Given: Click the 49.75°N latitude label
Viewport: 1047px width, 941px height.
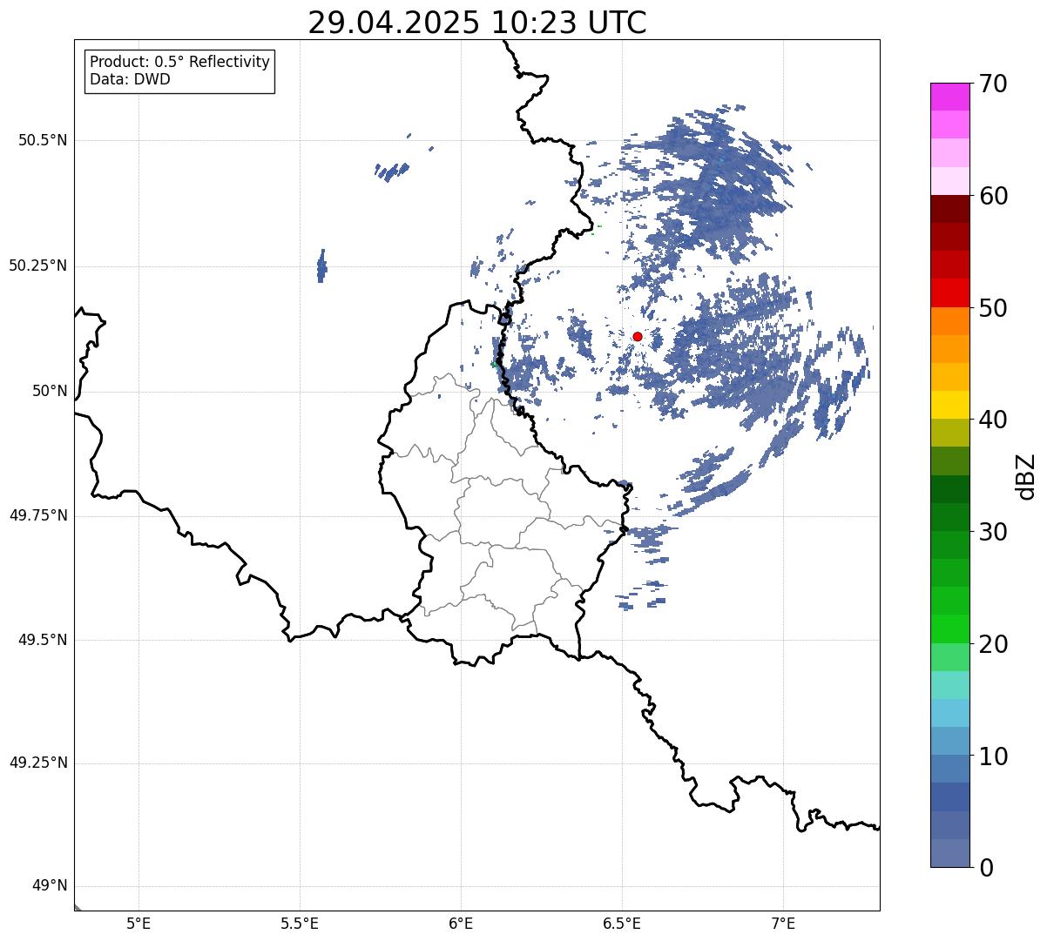Looking at the screenshot, I should pyautogui.click(x=38, y=515).
